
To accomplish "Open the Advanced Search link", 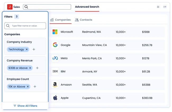I will 87,7.
